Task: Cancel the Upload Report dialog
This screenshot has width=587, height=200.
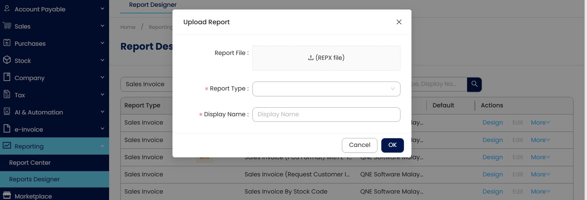Action: tap(359, 145)
